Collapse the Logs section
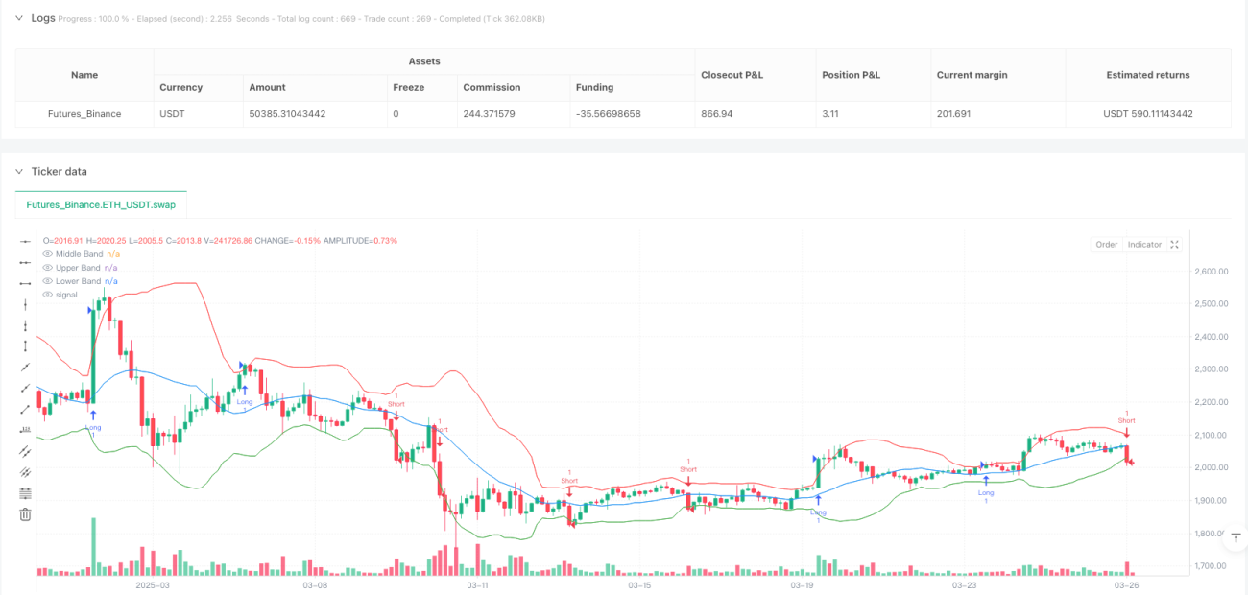The height and width of the screenshot is (595, 1248). coord(18,17)
